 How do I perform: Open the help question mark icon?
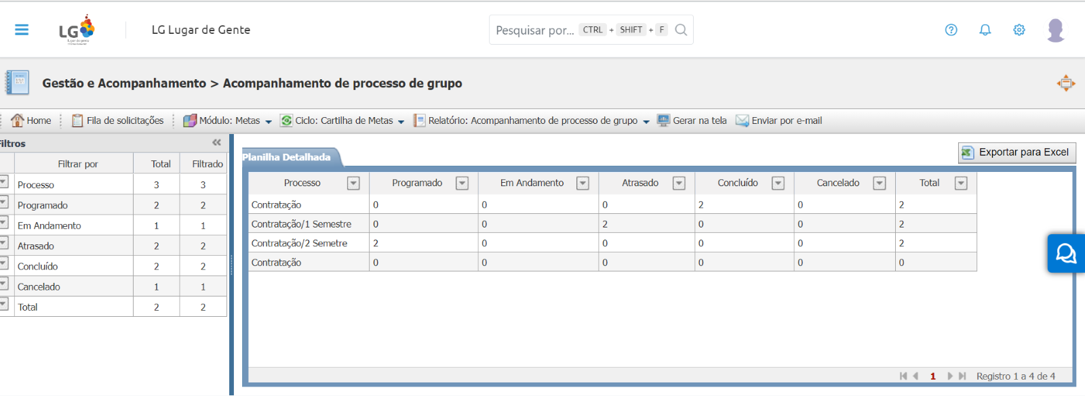[951, 30]
